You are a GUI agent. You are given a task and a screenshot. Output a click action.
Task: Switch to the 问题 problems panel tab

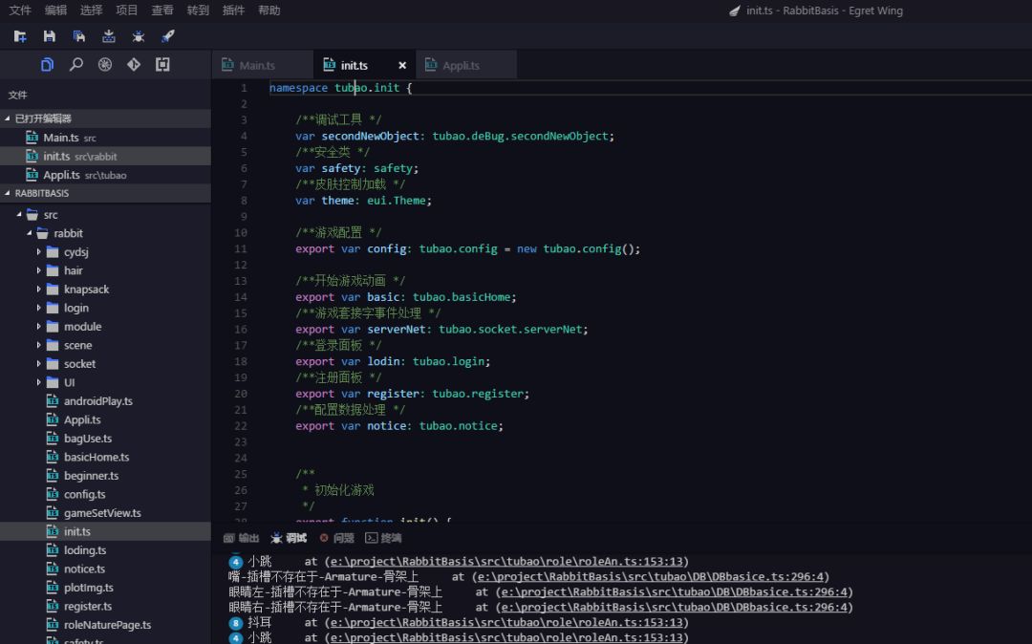click(337, 538)
